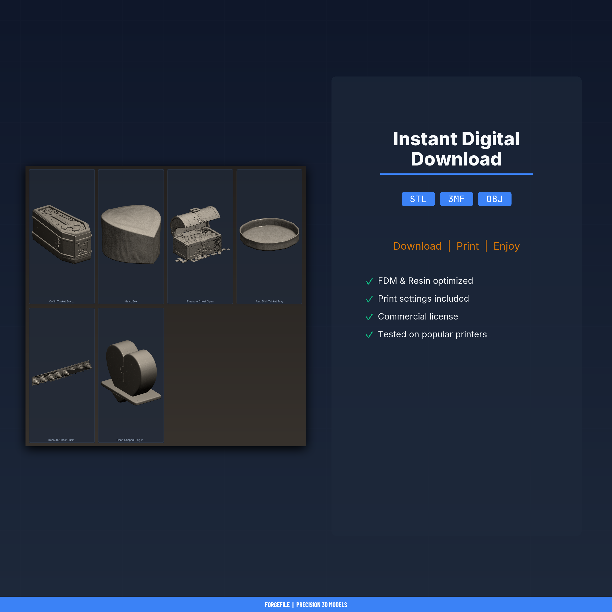Click checkmark beside FDM & Resin optimized
The height and width of the screenshot is (612, 612).
pos(369,281)
